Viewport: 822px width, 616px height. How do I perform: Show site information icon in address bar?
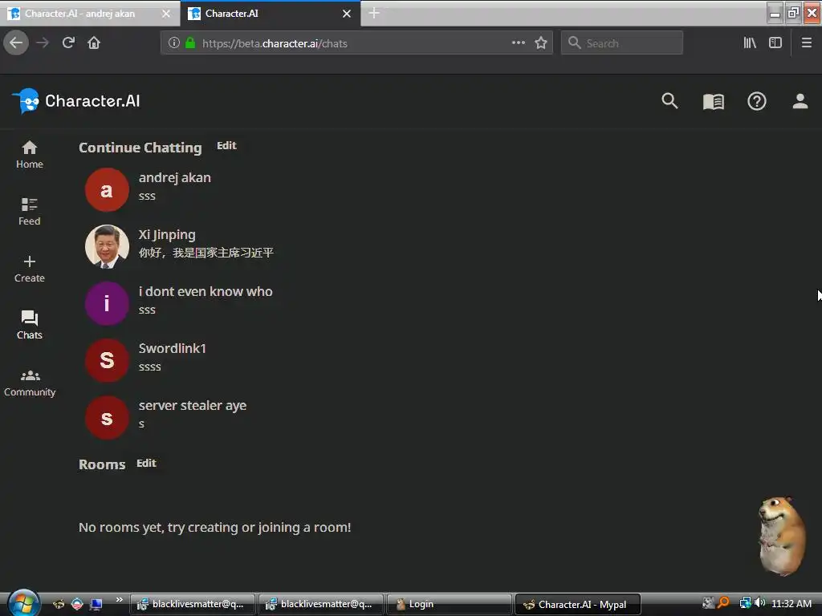coord(173,43)
